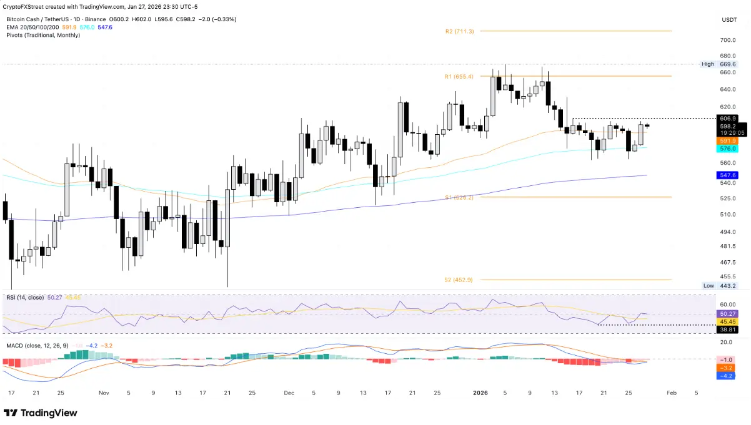
Task: Click the USDT currency label on price axis
Action: point(729,20)
